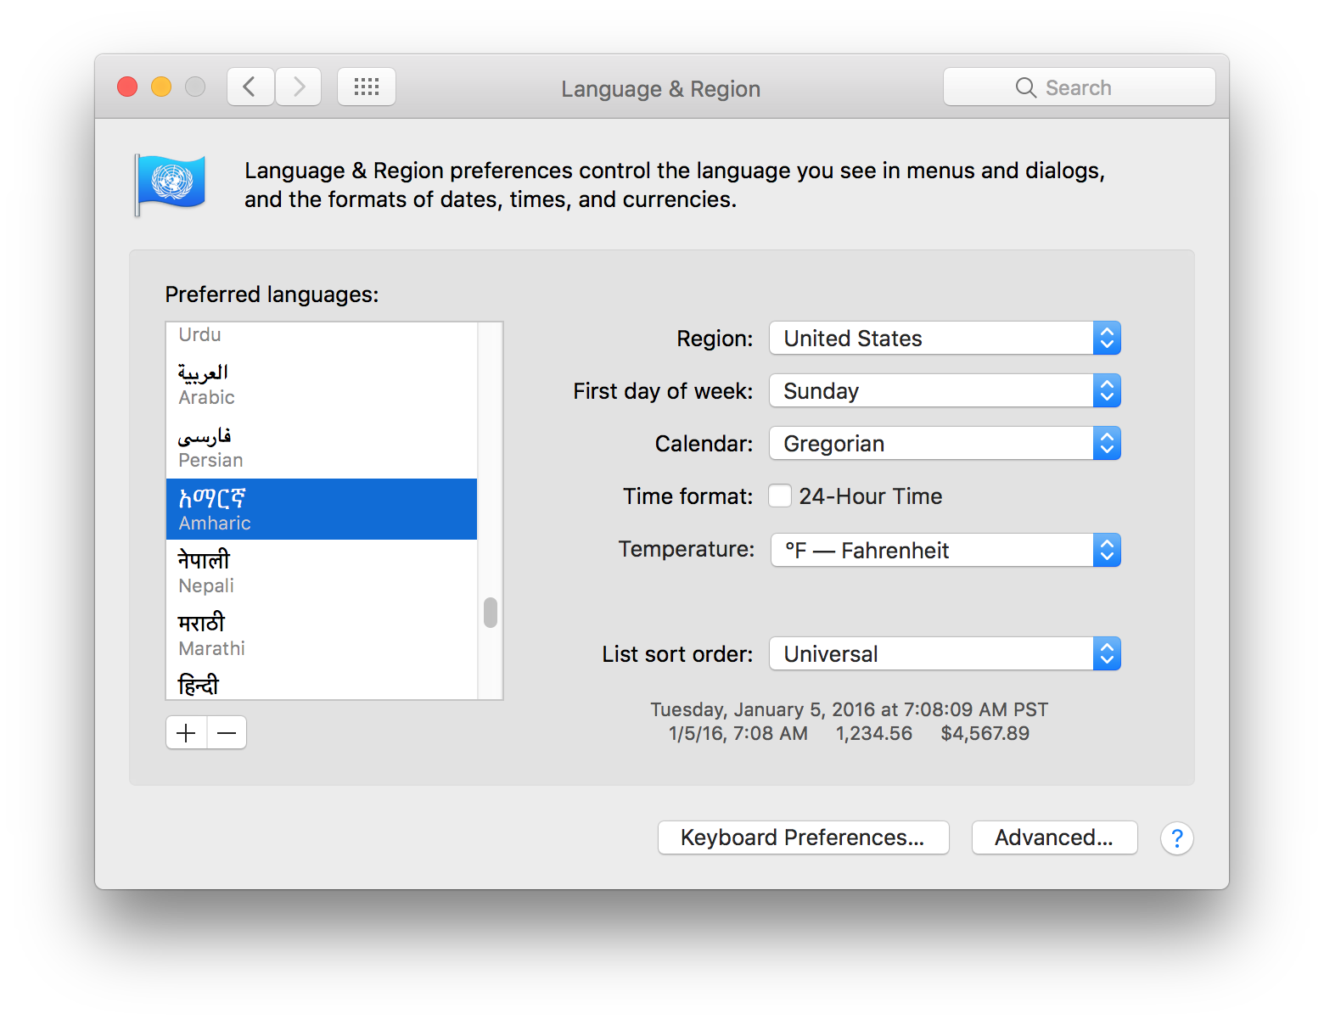The image size is (1324, 1025).
Task: Open List sort order dropdown
Action: tap(945, 654)
